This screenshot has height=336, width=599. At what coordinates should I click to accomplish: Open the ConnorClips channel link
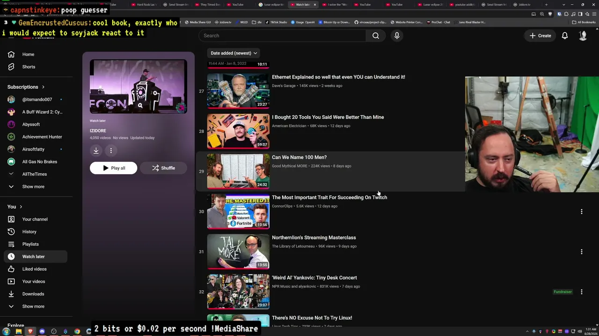(282, 206)
